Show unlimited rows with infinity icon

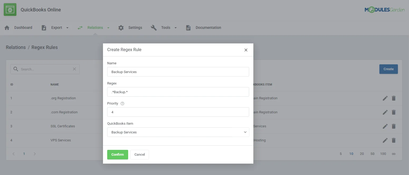(394, 154)
